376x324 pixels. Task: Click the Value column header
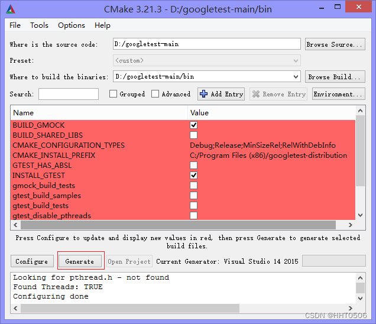[x=272, y=113]
